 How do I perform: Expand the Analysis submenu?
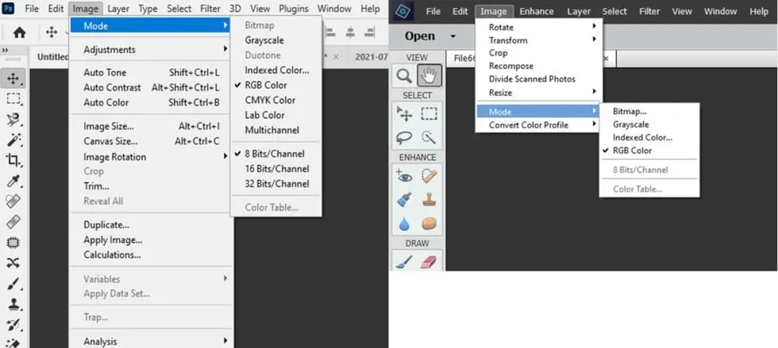pyautogui.click(x=151, y=341)
